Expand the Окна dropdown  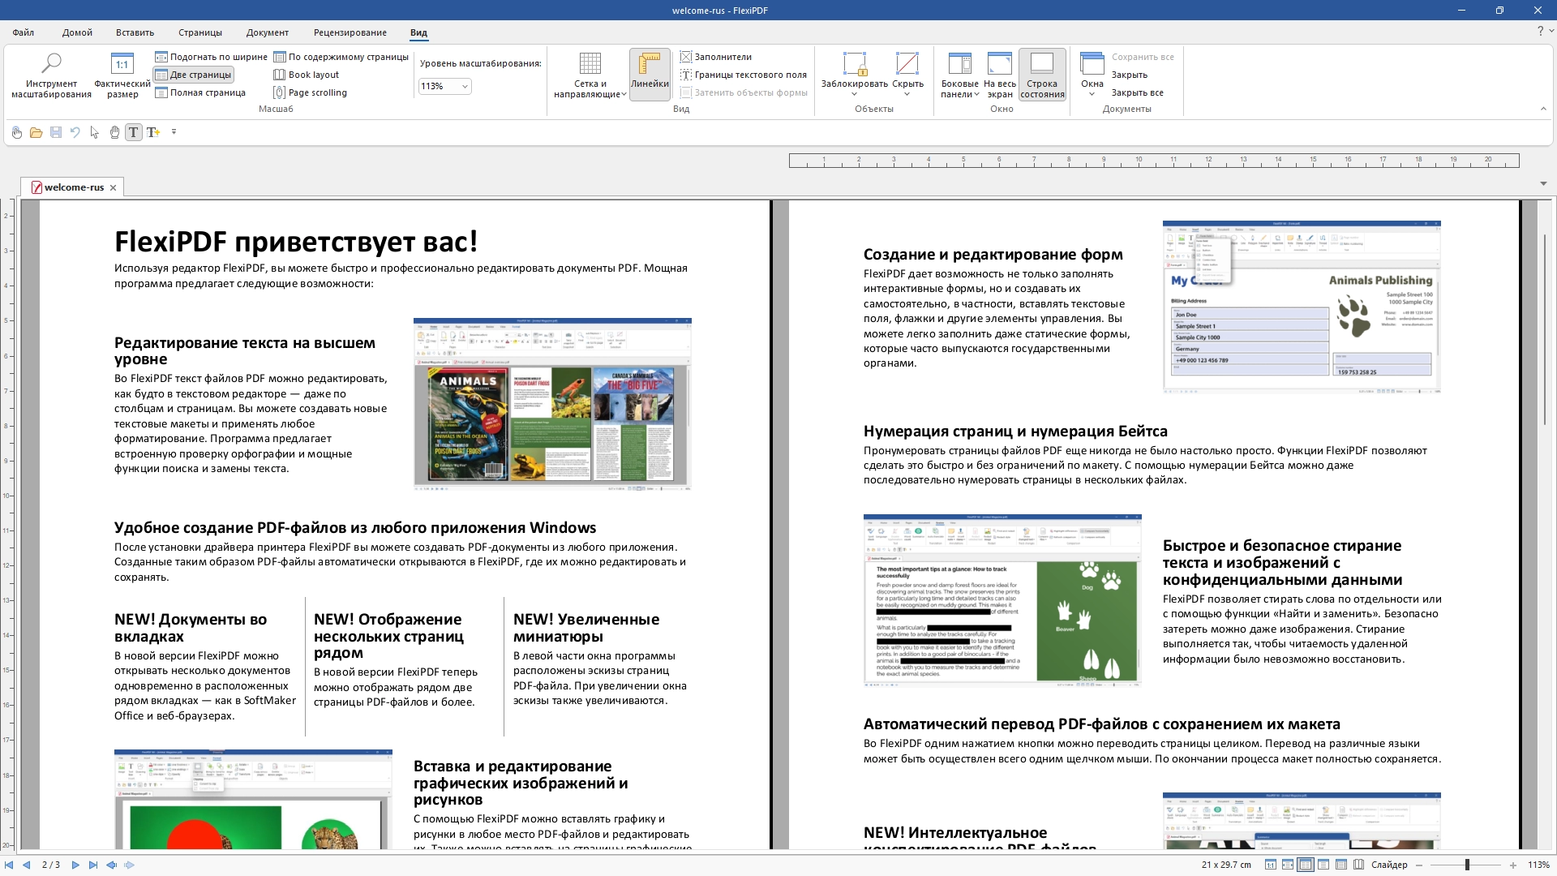click(x=1092, y=94)
